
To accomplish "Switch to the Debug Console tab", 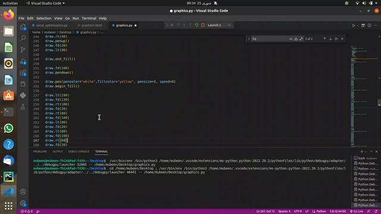I will coord(79,152).
